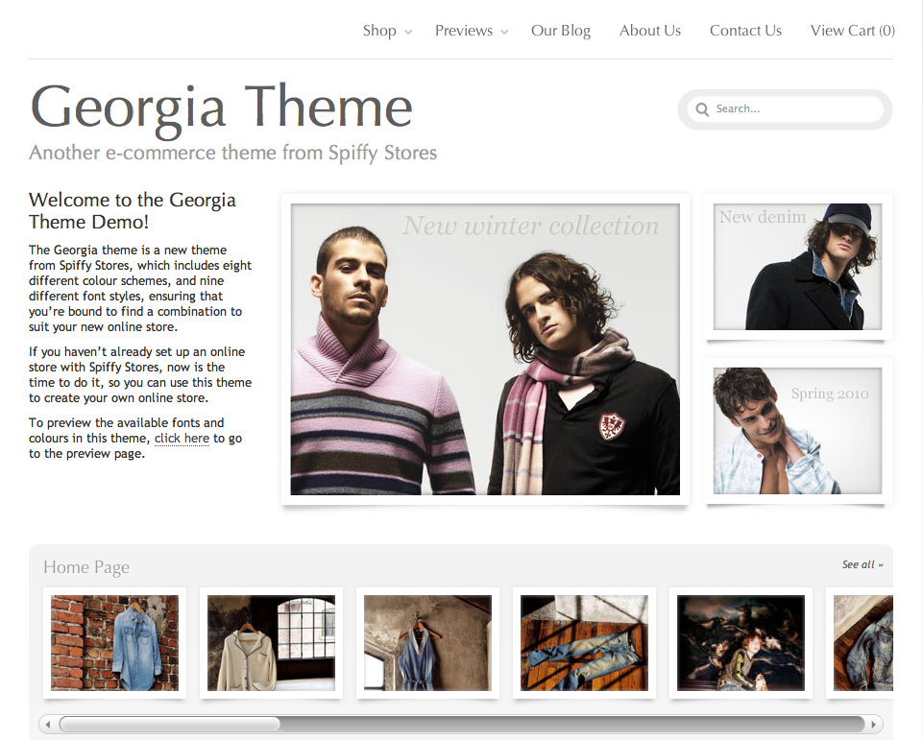Click the tagline "Another e-commerce theme from Spiffy Stores"
Viewport: 923px width, 740px height.
point(233,153)
